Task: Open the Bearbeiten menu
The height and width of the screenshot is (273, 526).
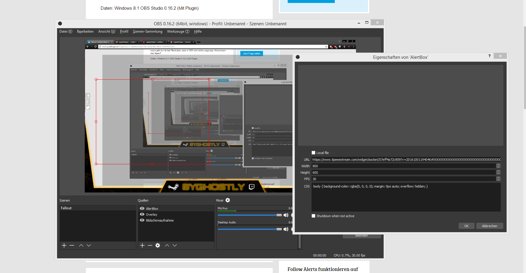Action: (85, 31)
